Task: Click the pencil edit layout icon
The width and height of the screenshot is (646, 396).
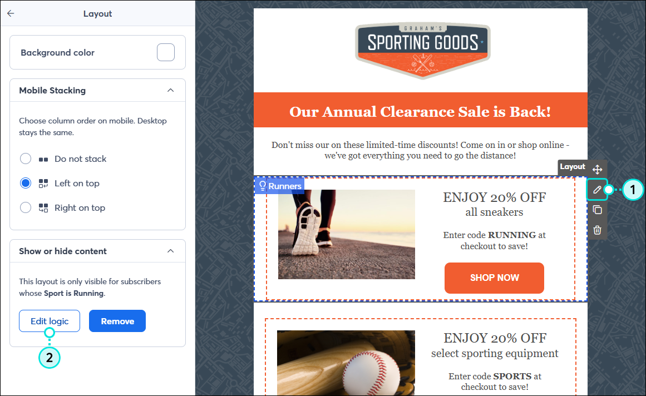Action: click(597, 190)
